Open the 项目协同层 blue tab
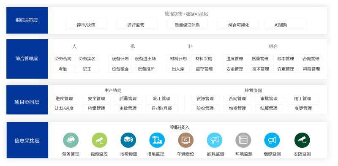The image size is (338, 166). pos(27,100)
